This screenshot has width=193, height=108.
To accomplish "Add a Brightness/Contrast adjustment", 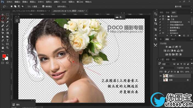I will coord(166,47).
